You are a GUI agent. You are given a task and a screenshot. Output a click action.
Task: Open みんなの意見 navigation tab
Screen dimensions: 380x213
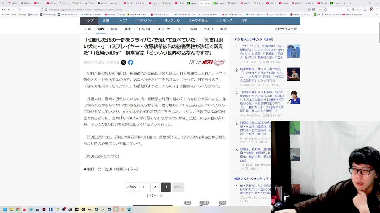(x=198, y=20)
